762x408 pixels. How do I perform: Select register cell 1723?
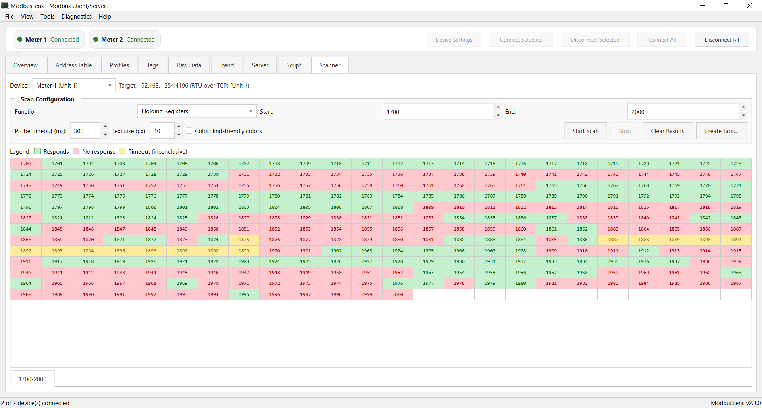point(736,164)
